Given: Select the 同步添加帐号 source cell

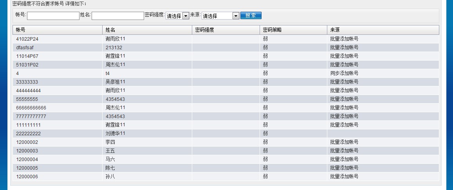Looking at the screenshot, I should [x=344, y=73].
